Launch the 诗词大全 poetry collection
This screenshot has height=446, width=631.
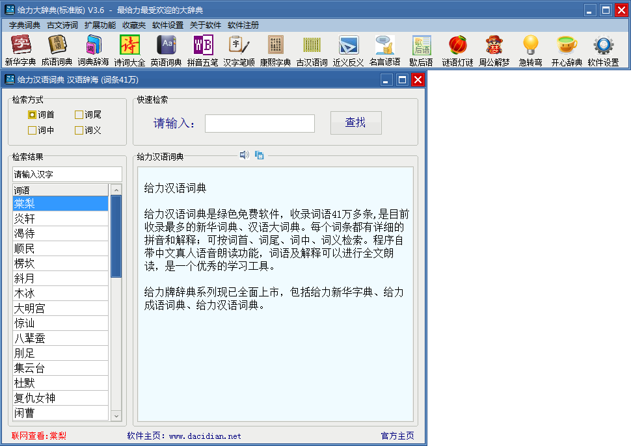tap(129, 50)
